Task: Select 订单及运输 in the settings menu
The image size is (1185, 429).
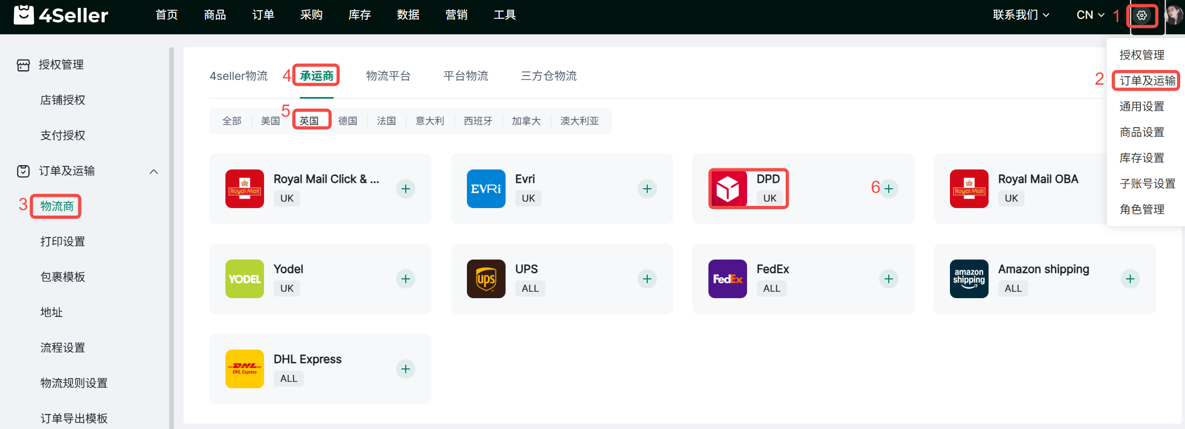Action: tap(1147, 81)
